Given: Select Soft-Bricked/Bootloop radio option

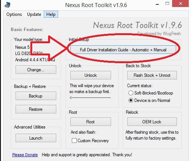Looking at the screenshot, I should click(x=151, y=93).
